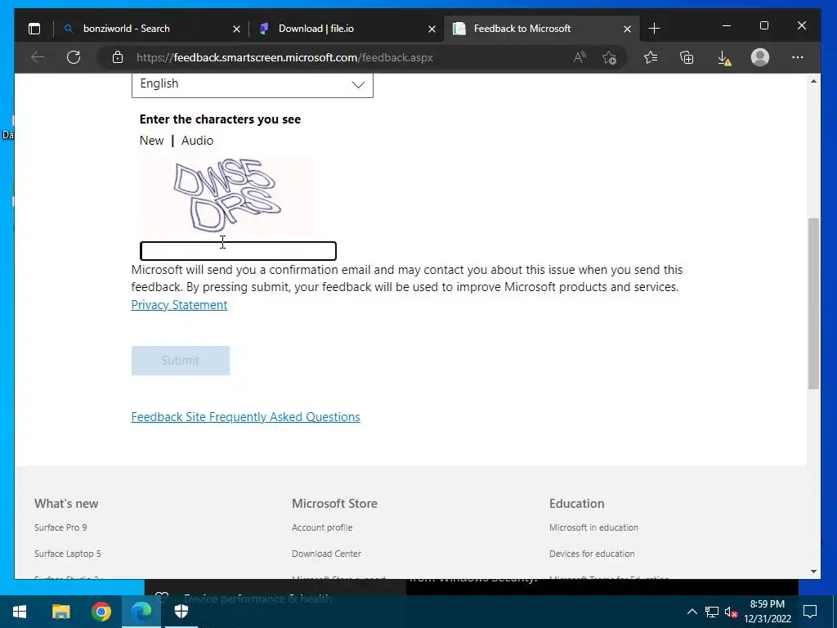Request a New captcha image
Screen dimensions: 837x628
pos(151,141)
